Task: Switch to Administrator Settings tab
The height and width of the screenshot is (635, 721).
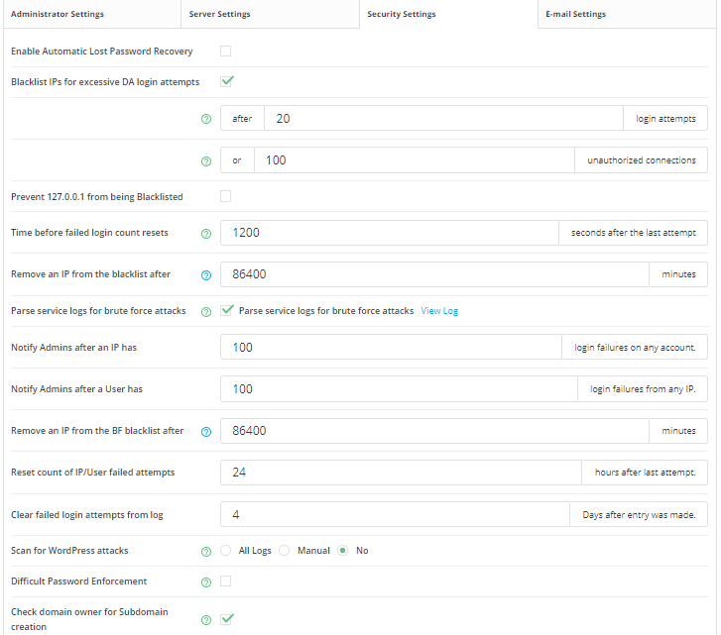Action: pos(92,14)
